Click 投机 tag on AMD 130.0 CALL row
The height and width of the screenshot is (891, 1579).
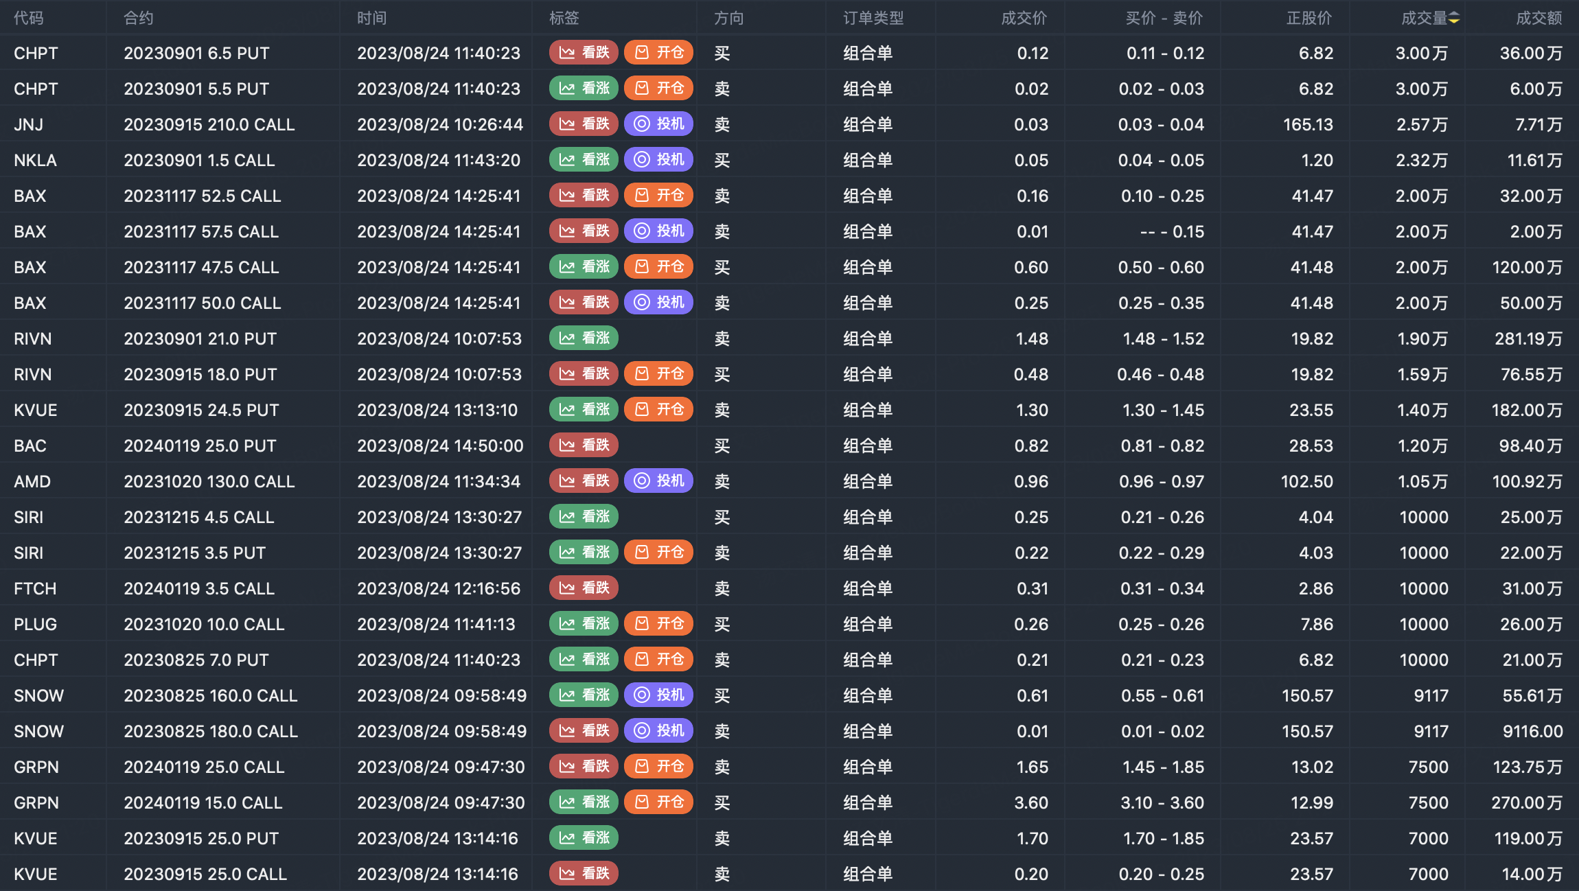658,481
